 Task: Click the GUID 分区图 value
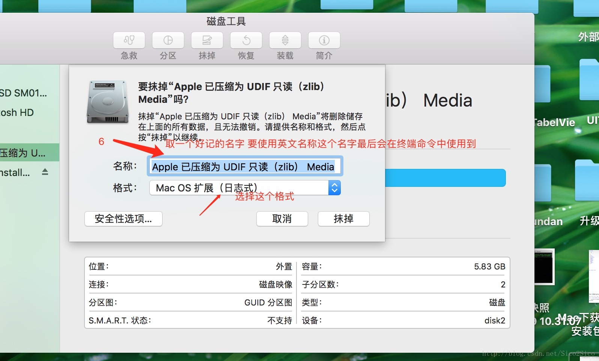268,302
